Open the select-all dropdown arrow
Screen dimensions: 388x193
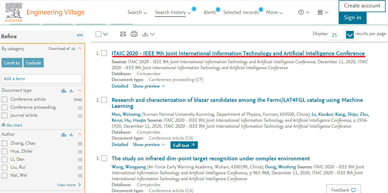click(105, 34)
